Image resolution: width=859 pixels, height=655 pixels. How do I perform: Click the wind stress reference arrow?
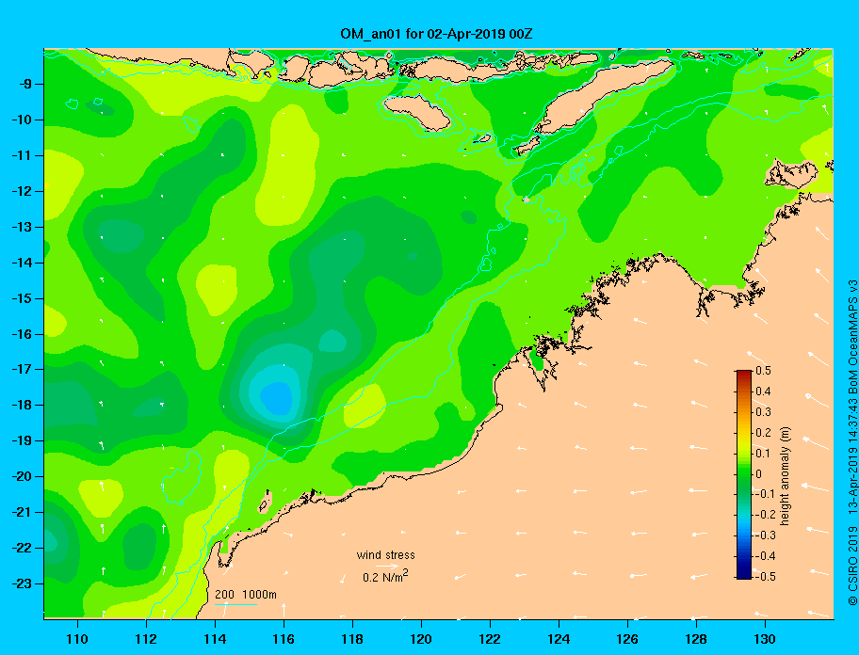387,567
